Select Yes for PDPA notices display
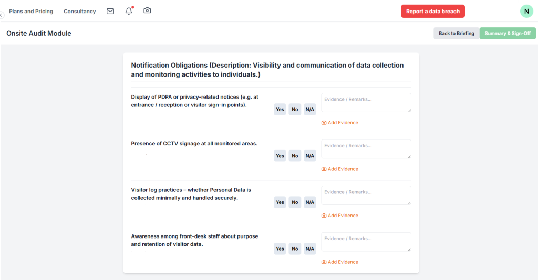538x280 pixels. click(x=280, y=110)
